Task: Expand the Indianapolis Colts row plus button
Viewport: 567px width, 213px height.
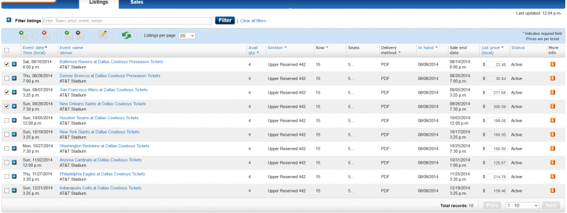Action: click(14, 191)
